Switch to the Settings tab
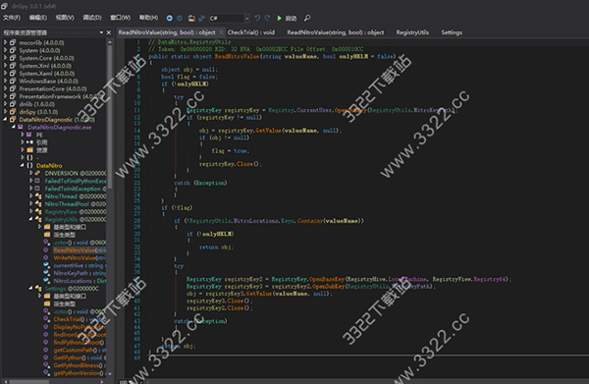 pyautogui.click(x=452, y=32)
